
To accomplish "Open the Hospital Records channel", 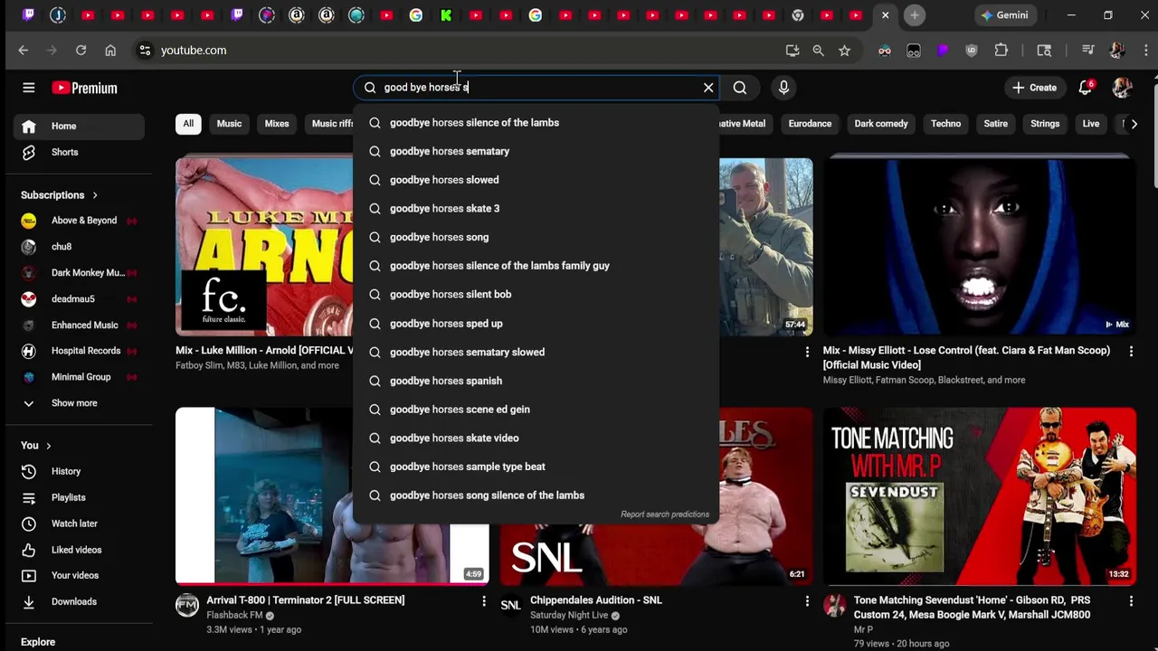I will coord(86,351).
